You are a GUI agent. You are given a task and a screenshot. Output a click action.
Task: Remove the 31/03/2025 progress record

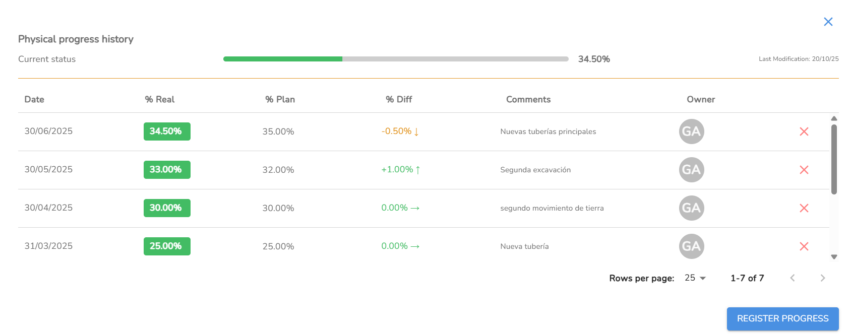[804, 246]
